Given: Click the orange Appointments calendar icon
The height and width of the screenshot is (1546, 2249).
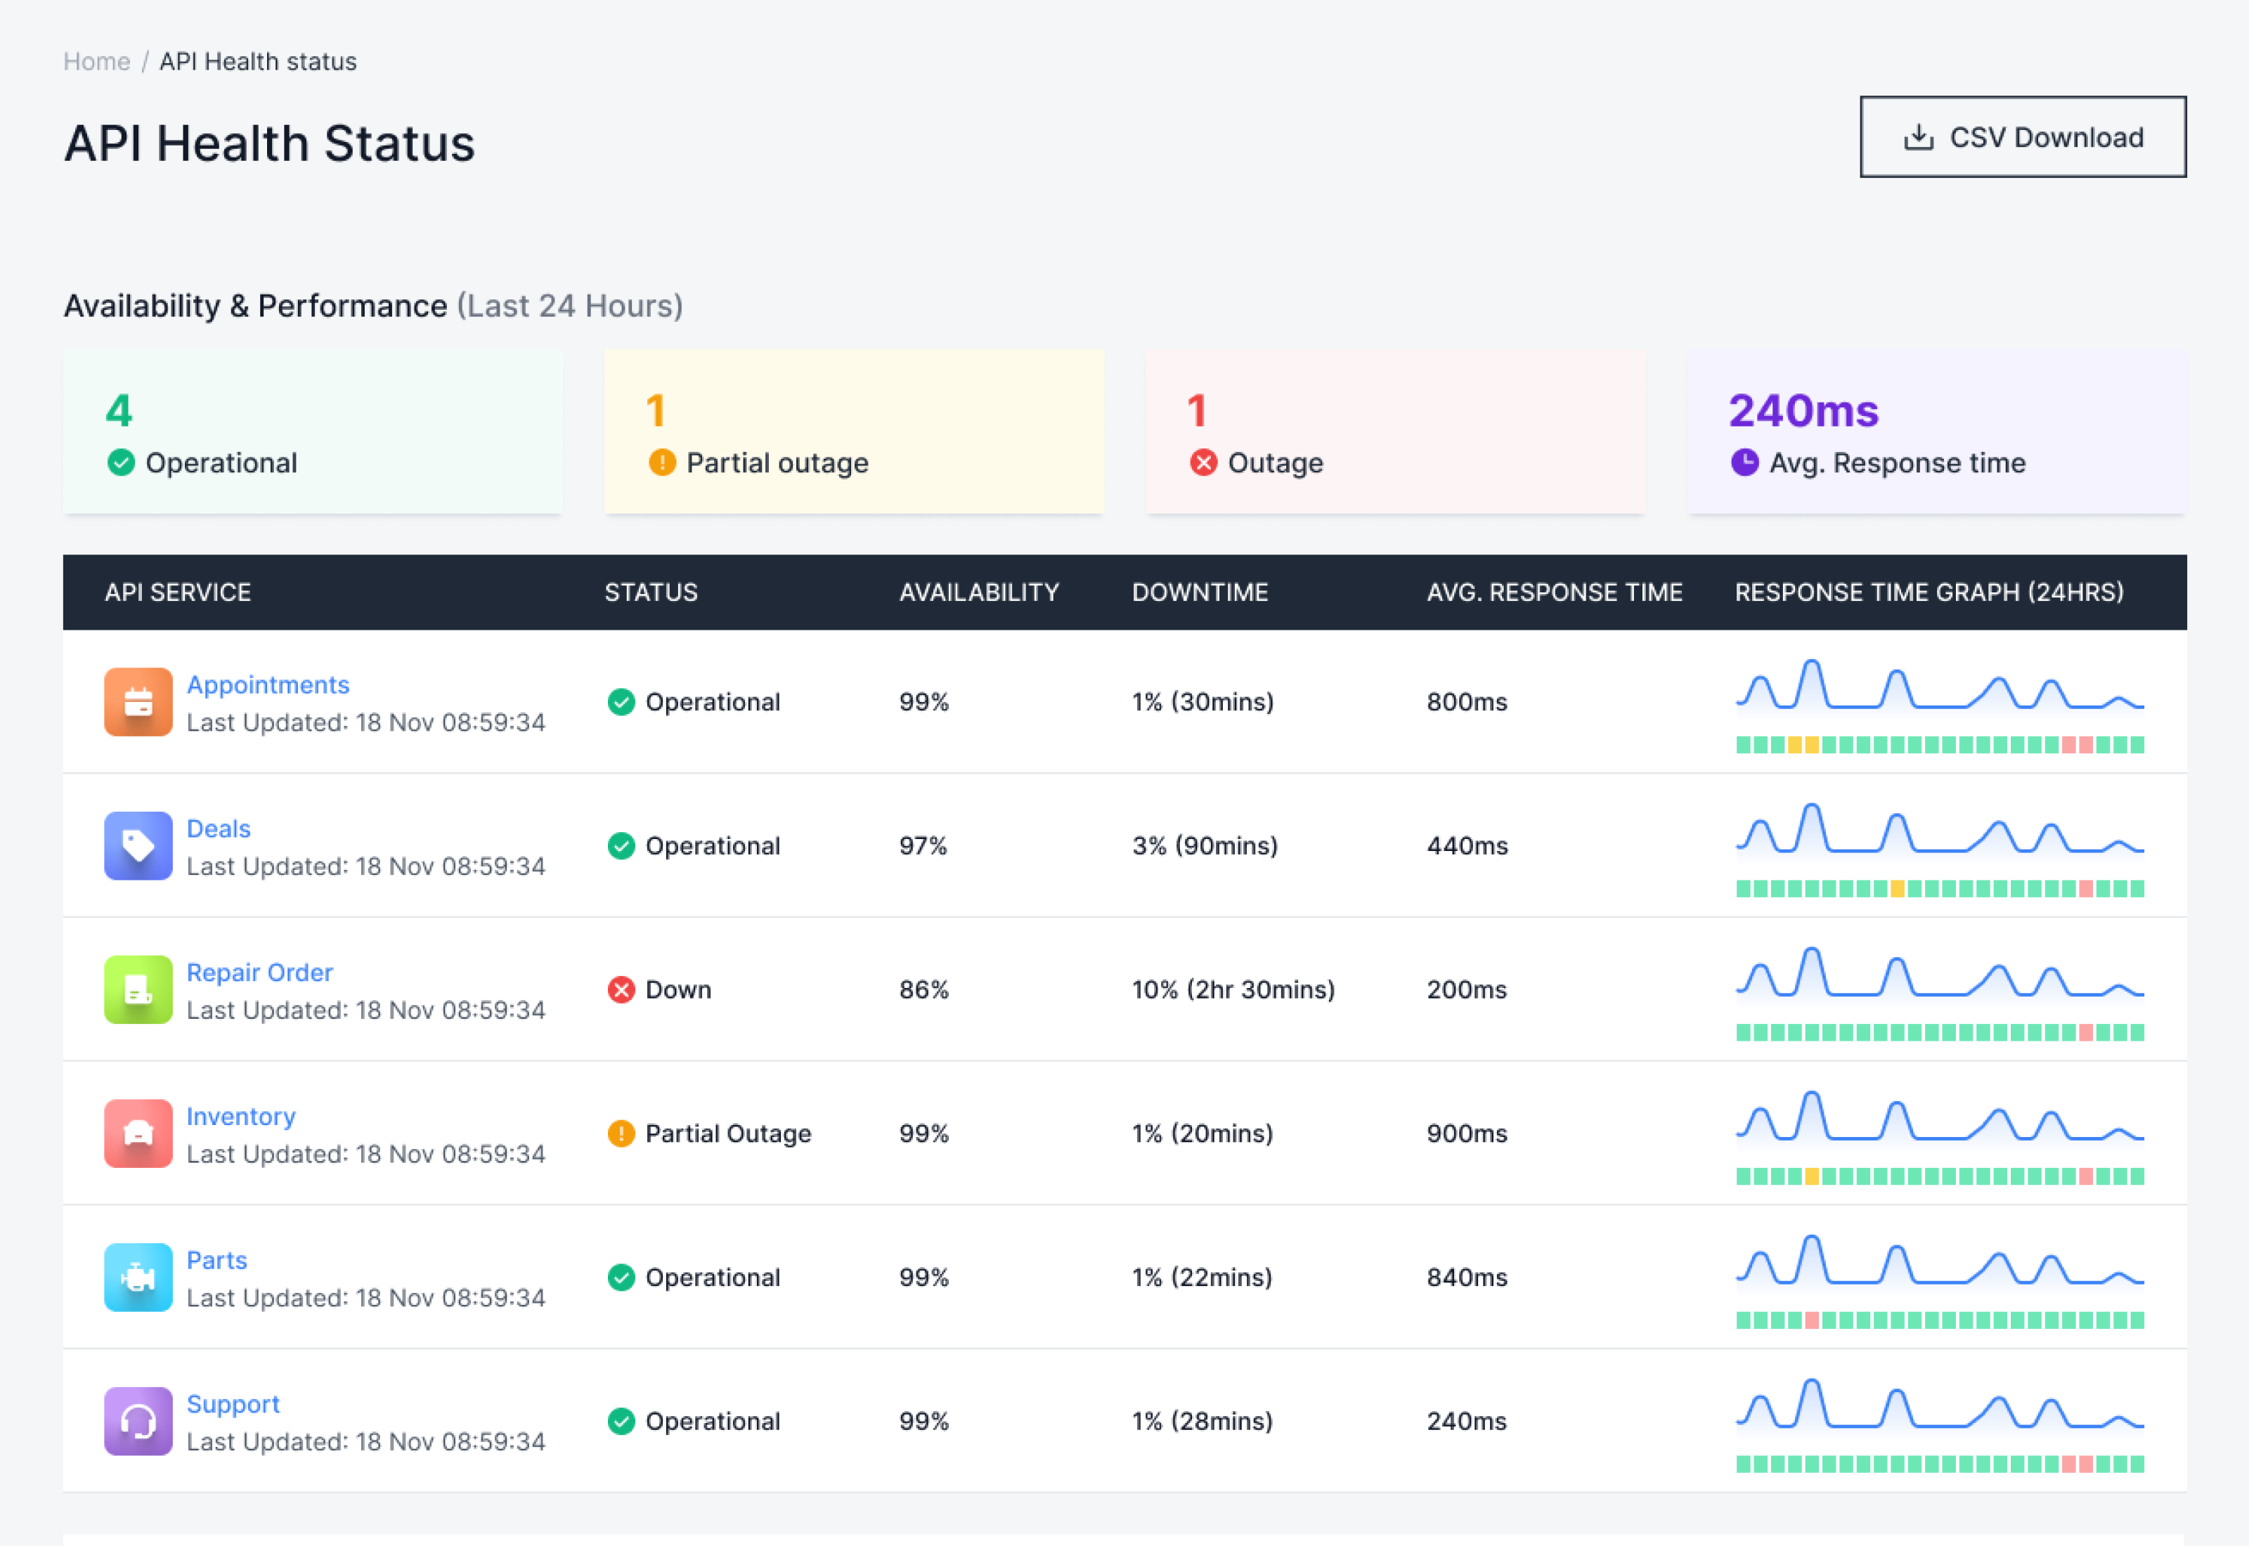Looking at the screenshot, I should click(x=138, y=702).
